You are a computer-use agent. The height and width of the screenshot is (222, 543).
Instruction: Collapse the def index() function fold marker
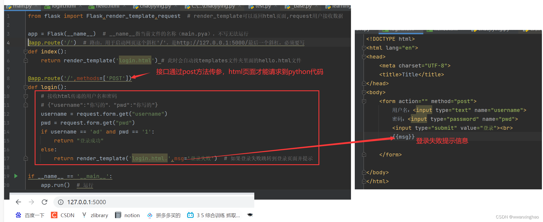click(25, 52)
